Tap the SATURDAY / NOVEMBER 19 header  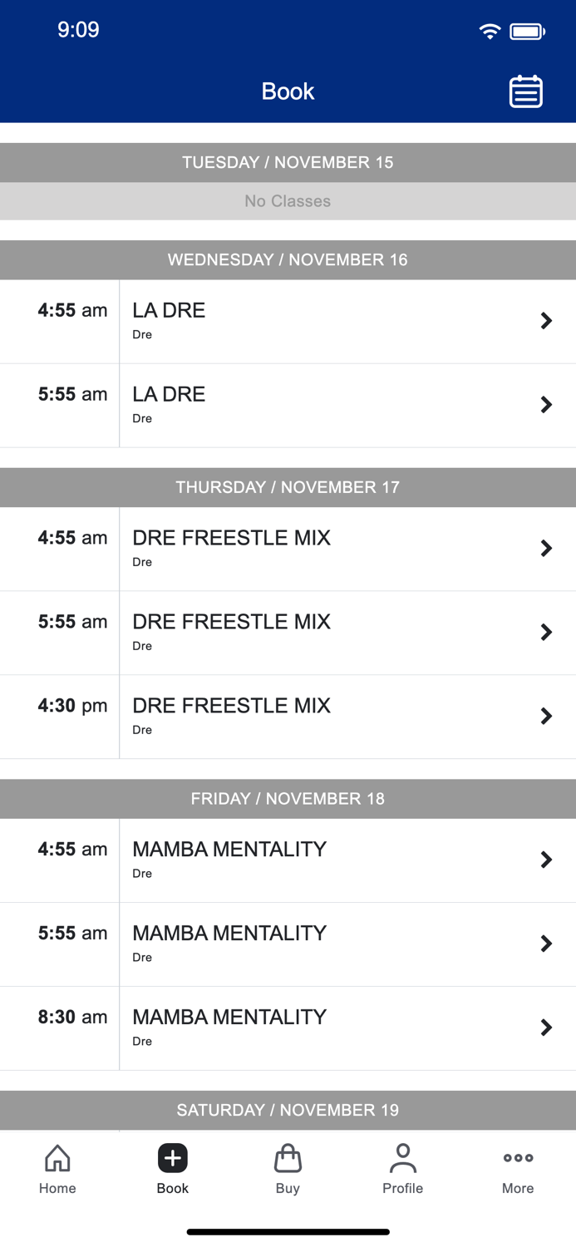coord(288,1110)
